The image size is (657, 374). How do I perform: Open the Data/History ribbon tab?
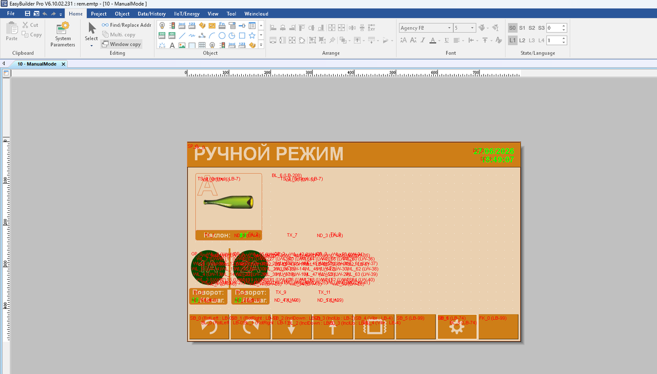[x=151, y=14]
